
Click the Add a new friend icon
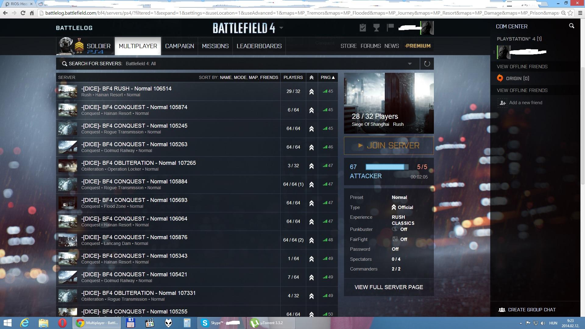502,103
